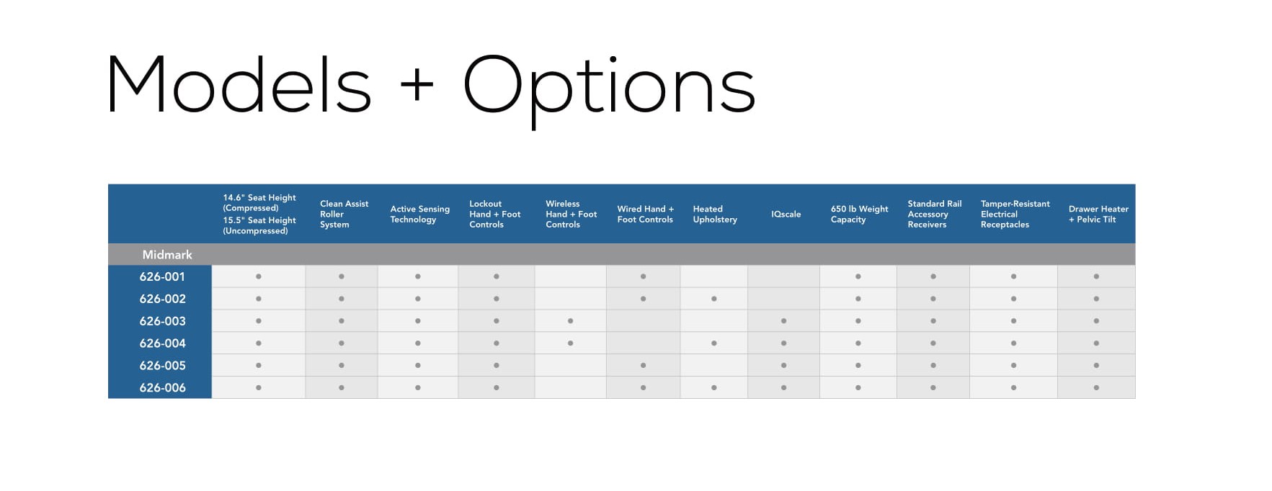Click the Midmark section header label
The height and width of the screenshot is (491, 1272).
tap(167, 255)
